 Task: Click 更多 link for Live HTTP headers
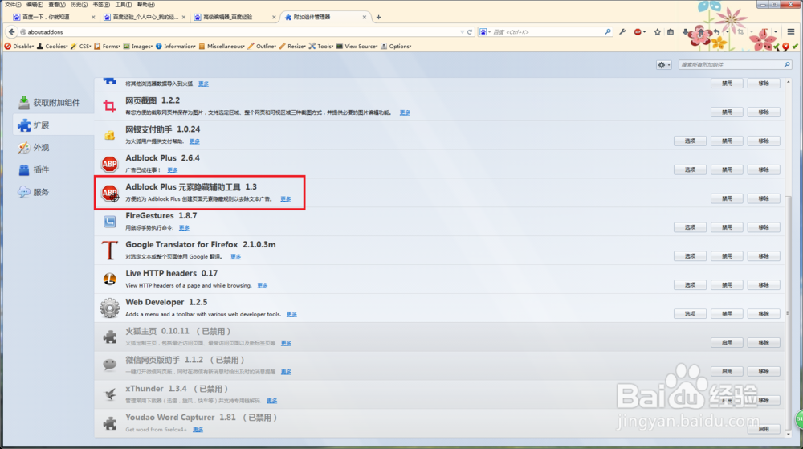point(263,285)
